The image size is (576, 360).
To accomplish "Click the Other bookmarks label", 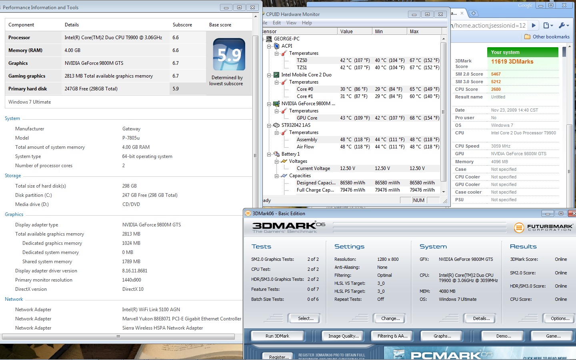I will click(551, 37).
